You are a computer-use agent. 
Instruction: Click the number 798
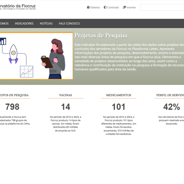point(12,107)
